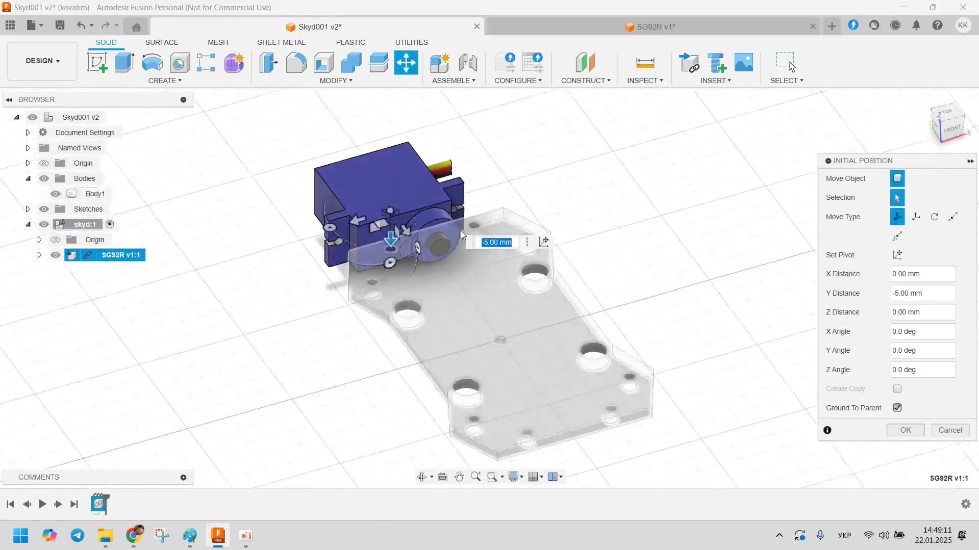Open the CREATE dropdown menu
979x550 pixels.
(165, 81)
